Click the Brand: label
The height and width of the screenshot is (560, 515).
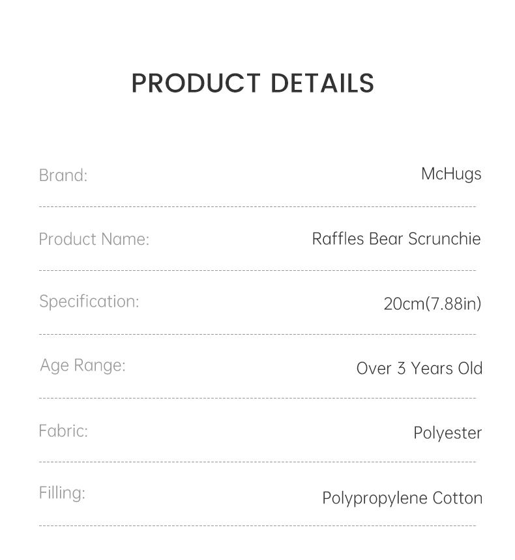(63, 175)
